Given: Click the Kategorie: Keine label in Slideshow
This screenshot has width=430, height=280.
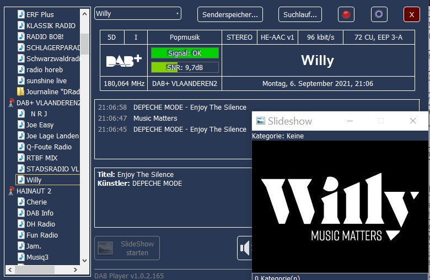Looking at the screenshot, I should click(278, 136).
